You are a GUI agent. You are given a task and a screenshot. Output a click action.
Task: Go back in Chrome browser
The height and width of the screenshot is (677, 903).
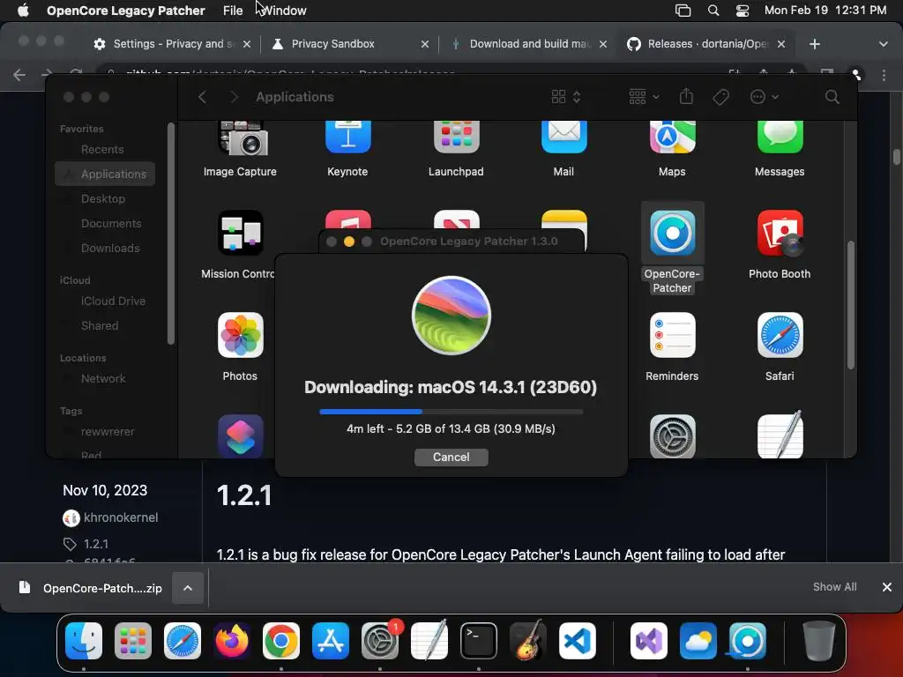coord(19,75)
